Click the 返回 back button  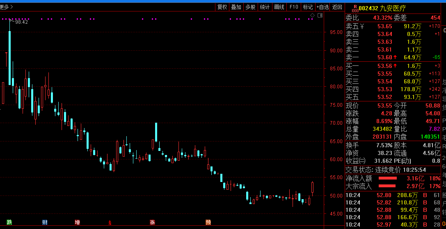[337, 7]
